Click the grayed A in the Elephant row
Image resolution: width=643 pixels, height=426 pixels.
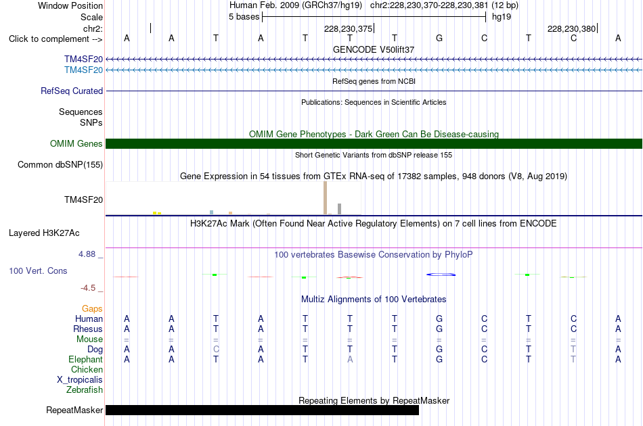[350, 360]
